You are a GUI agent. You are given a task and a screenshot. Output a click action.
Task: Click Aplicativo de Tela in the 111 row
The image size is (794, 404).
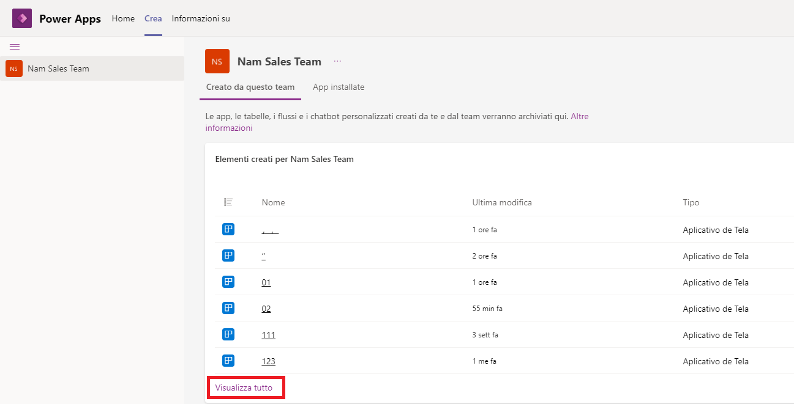[x=716, y=335]
